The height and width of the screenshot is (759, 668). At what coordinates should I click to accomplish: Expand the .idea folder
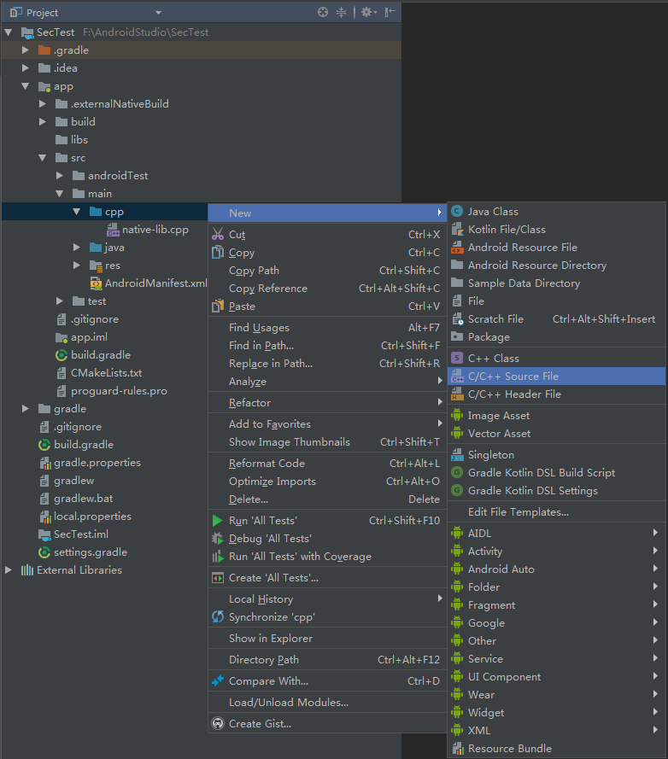coord(25,67)
